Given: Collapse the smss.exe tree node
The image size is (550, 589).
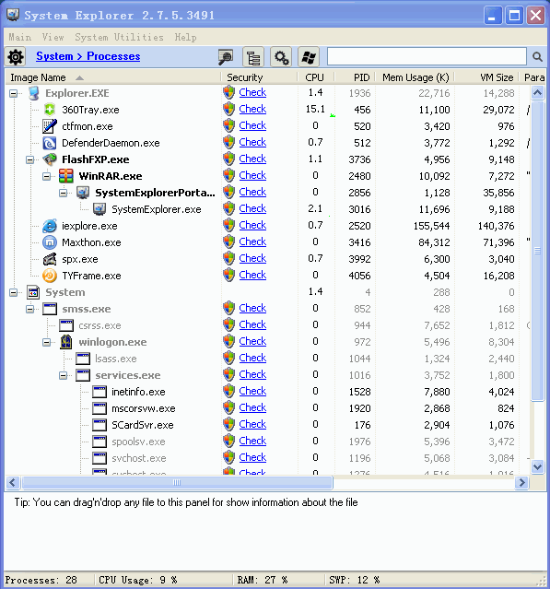Looking at the screenshot, I should point(29,309).
